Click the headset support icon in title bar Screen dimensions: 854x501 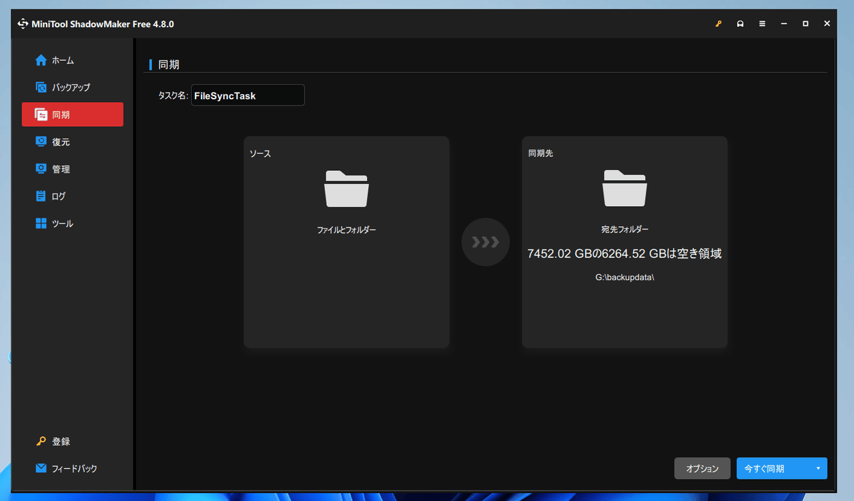tap(740, 24)
